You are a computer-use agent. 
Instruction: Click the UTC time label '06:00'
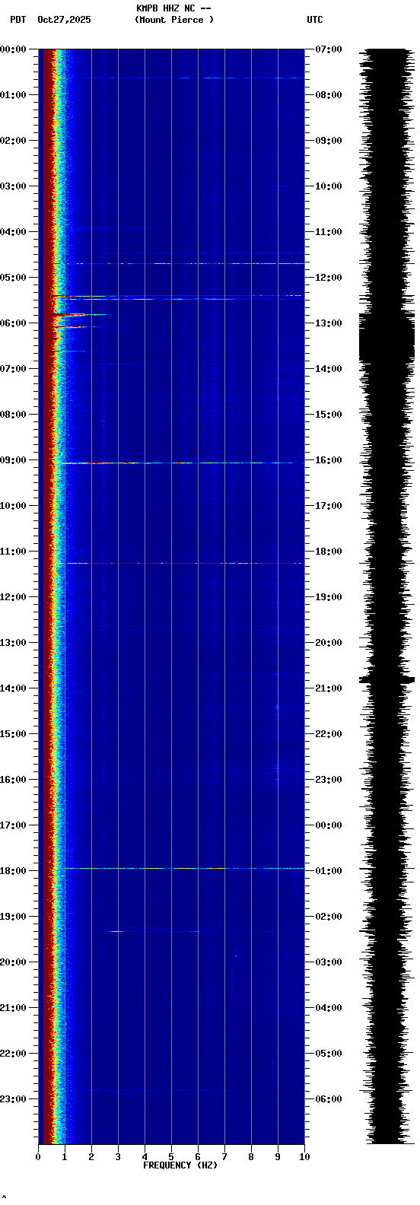pos(329,1099)
